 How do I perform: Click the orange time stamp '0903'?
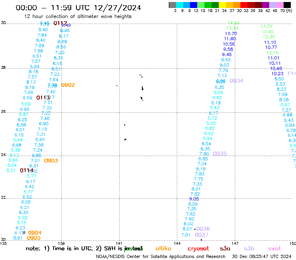click(51, 160)
